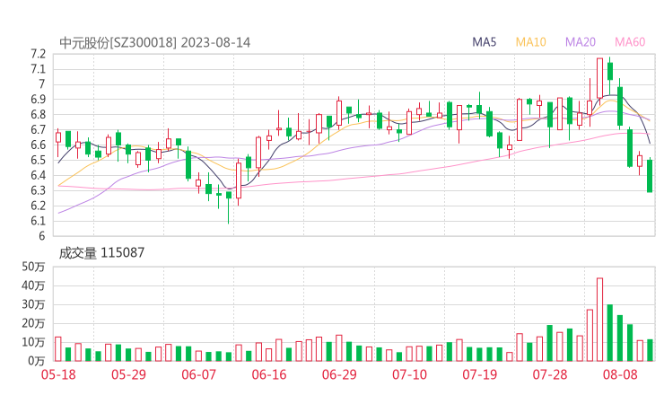The image size is (664, 395).
Task: Click the 06-29 date axis label
Action: tap(339, 374)
